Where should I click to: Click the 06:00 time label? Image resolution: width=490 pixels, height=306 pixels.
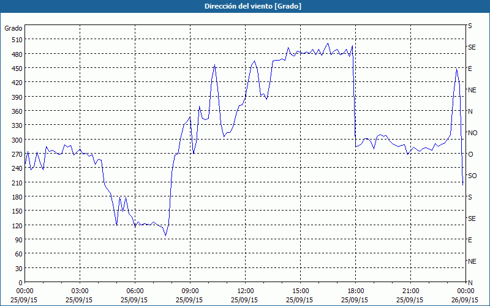[x=135, y=291]
